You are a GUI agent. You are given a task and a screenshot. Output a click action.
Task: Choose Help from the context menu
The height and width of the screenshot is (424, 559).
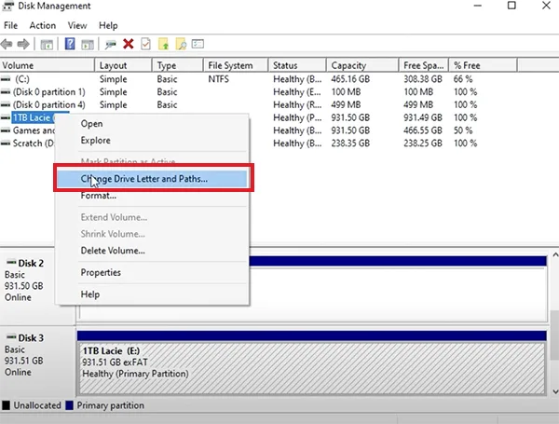click(152, 294)
